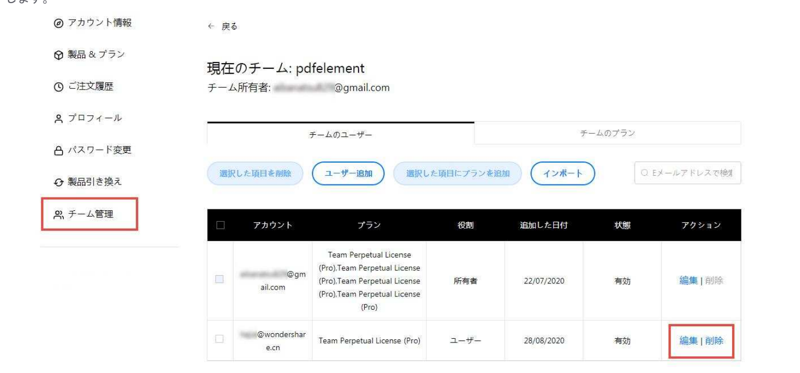Viewport: 800px width, 373px height.
Task: Click the 状態 column header
Action: point(622,225)
